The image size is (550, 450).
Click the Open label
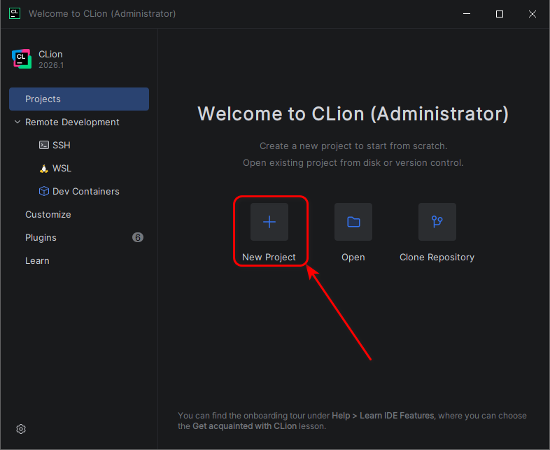353,257
